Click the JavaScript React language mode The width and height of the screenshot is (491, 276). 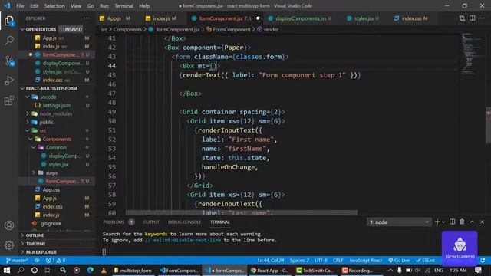pos(365,261)
